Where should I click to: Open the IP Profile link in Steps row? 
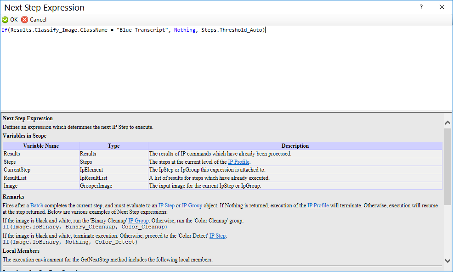[x=238, y=162]
